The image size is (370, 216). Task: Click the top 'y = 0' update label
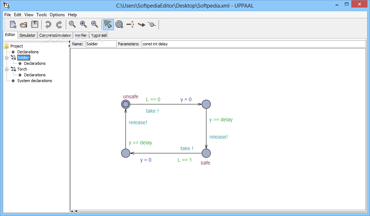pos(186,99)
